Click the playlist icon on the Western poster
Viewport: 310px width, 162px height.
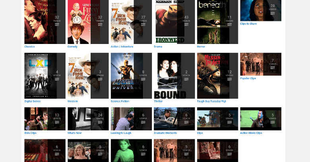pyautogui.click(x=100, y=79)
